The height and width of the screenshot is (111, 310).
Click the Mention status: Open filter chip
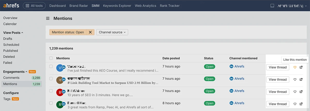[68, 32]
